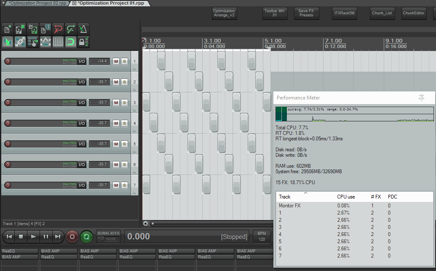Open I/O routing for track 5
The image size is (436, 271).
[x=82, y=144]
